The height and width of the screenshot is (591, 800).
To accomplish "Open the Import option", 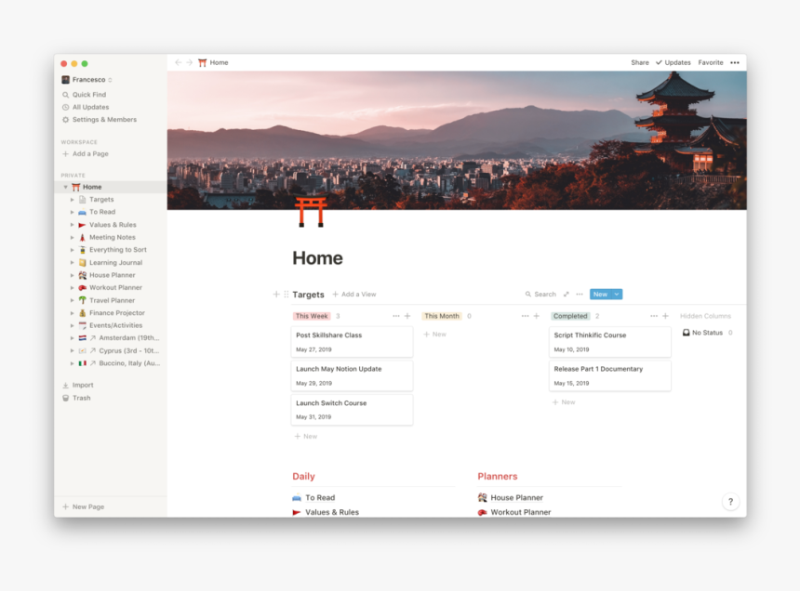I will pos(77,385).
